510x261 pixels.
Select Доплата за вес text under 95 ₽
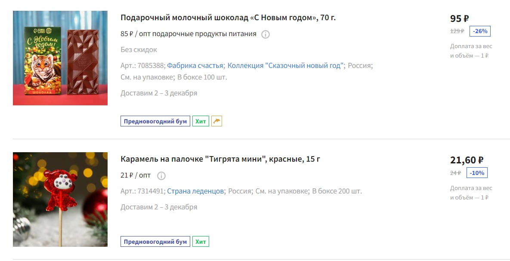pyautogui.click(x=471, y=51)
